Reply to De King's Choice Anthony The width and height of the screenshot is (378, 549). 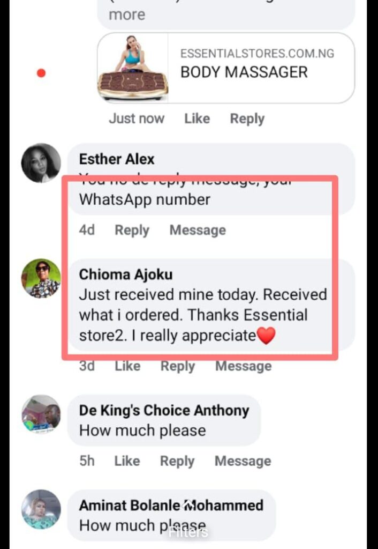click(x=177, y=461)
